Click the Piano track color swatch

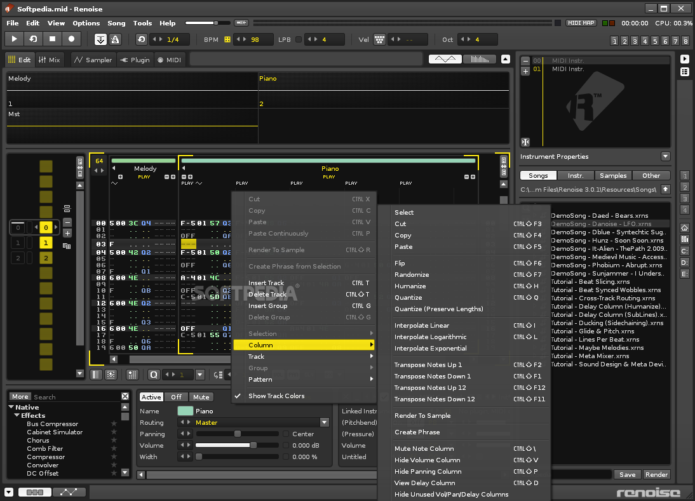coord(186,411)
